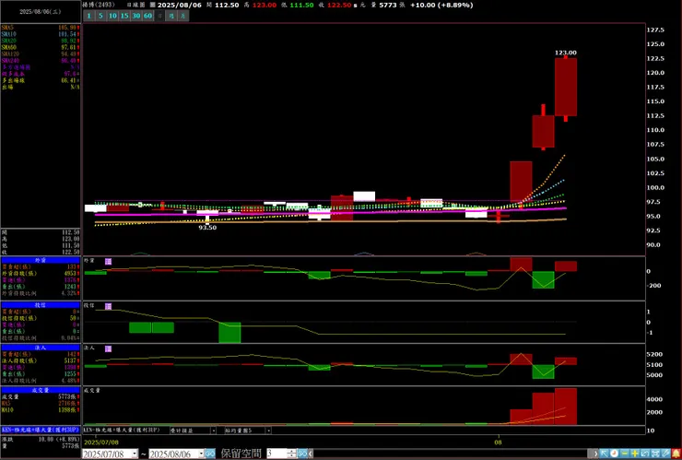Screen dimensions: 682x460
Task: Click the 123.00 high price label
Action: tap(566, 53)
